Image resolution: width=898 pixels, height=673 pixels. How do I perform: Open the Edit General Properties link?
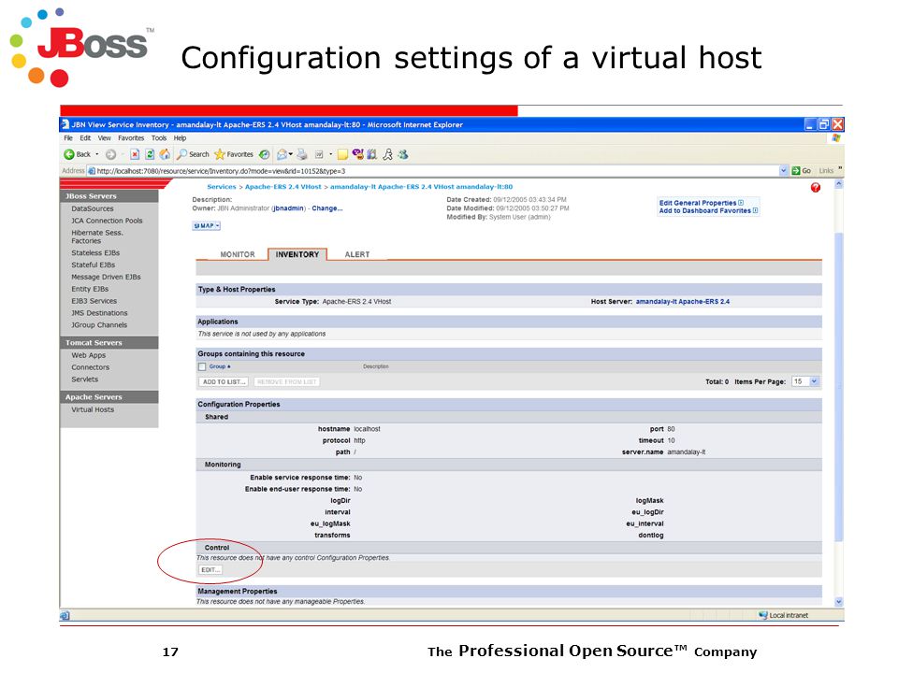tap(698, 203)
